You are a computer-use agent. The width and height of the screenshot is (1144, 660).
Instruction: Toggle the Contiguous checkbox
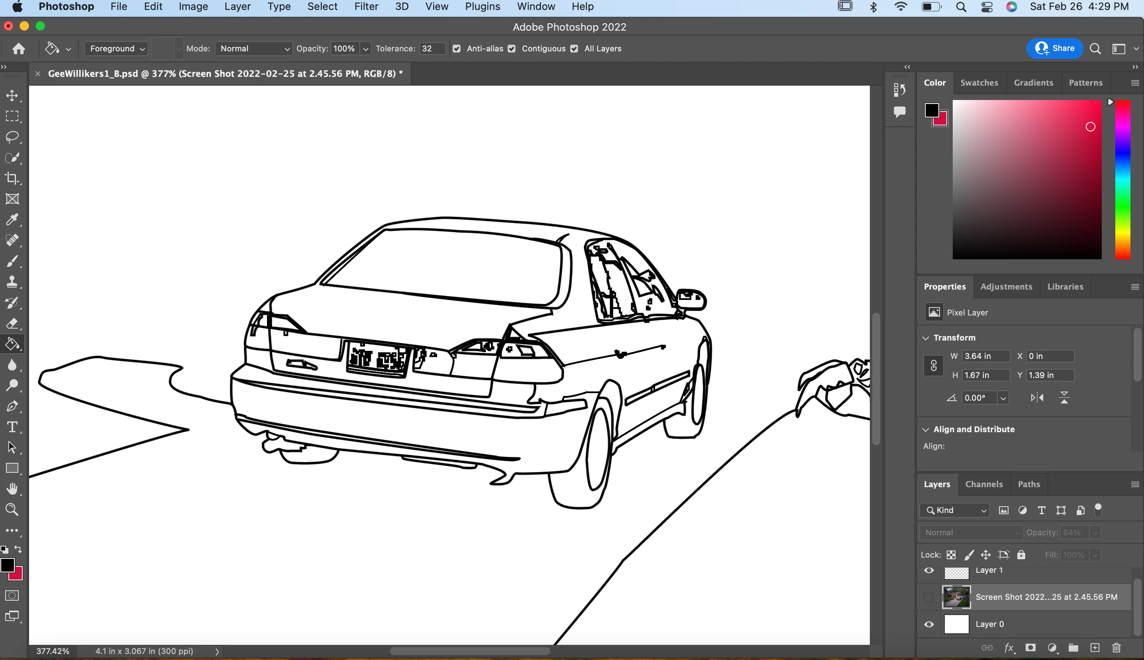(512, 49)
